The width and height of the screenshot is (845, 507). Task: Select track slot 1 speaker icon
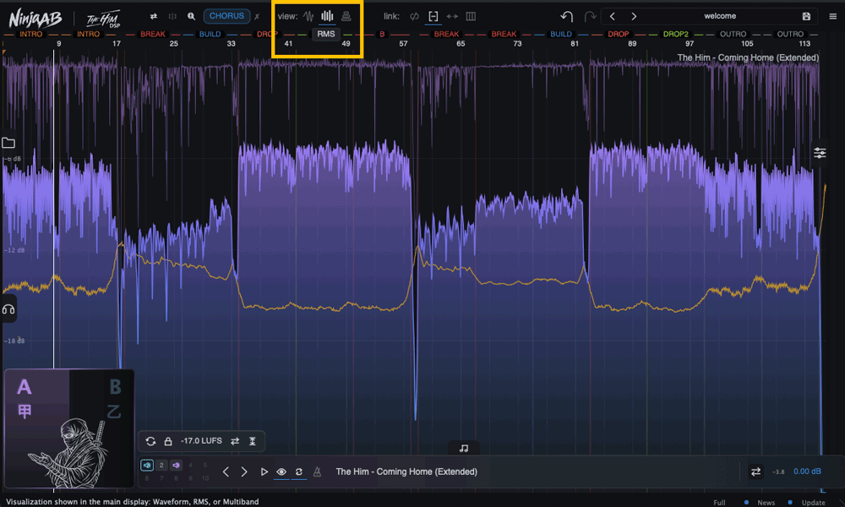[146, 465]
